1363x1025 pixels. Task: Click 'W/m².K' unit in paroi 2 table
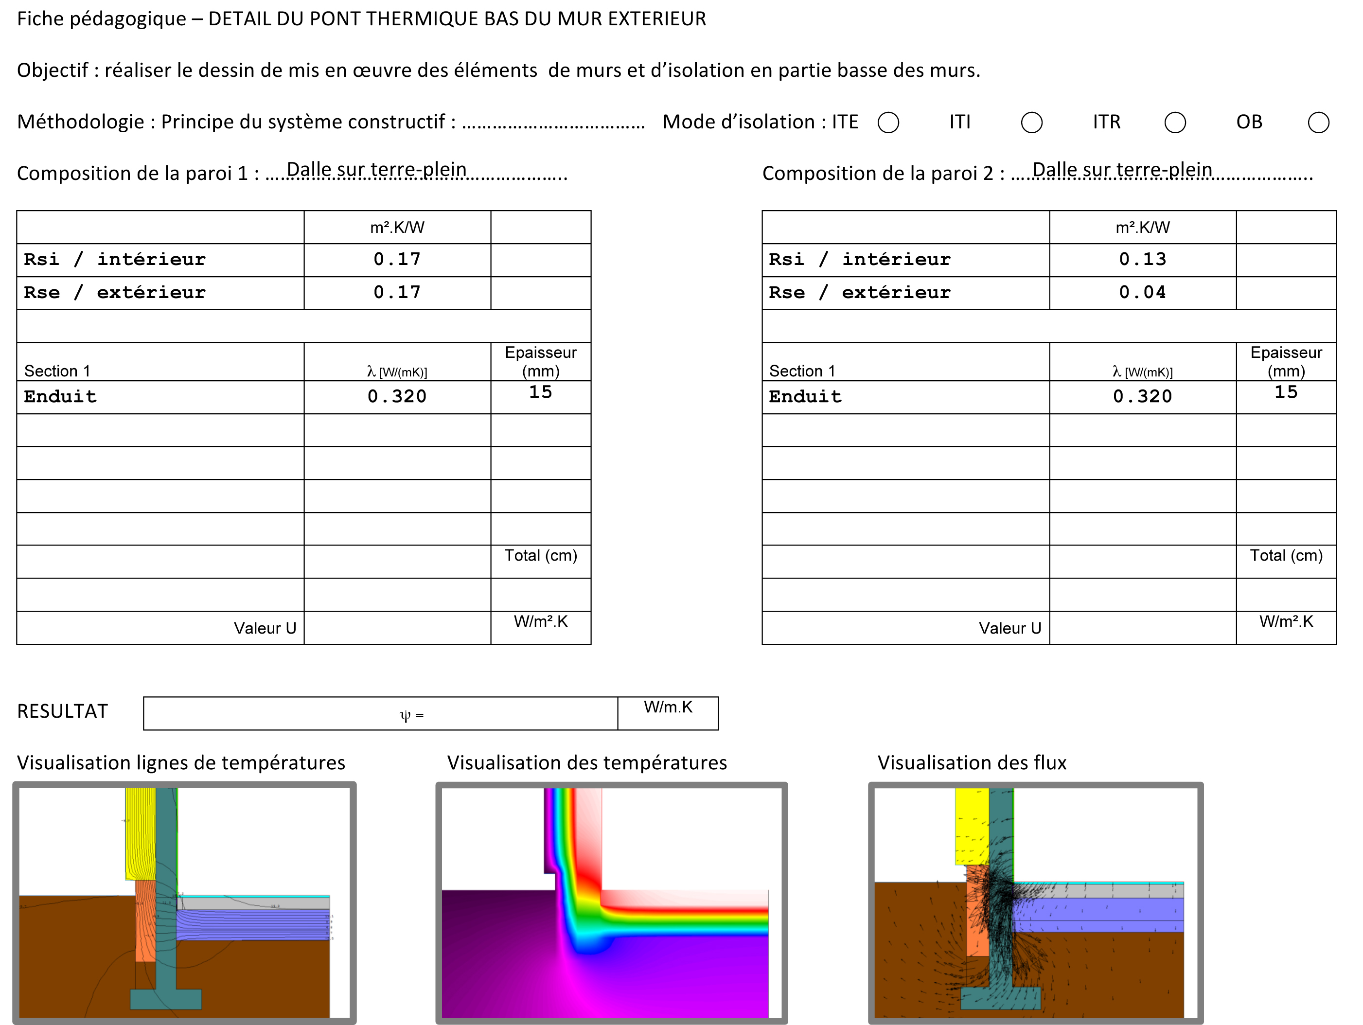tap(1287, 621)
